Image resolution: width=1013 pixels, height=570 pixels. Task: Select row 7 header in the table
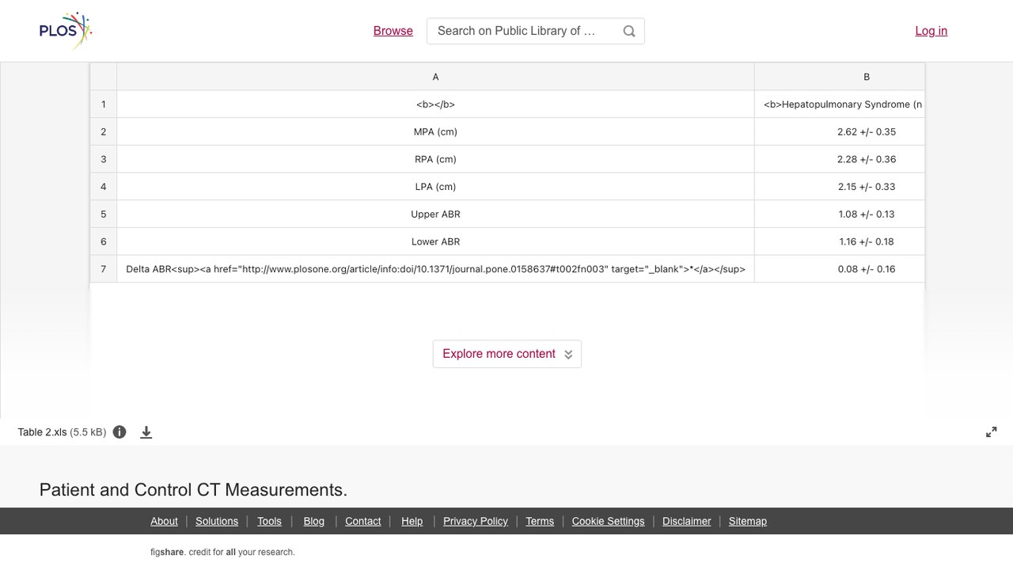[104, 269]
